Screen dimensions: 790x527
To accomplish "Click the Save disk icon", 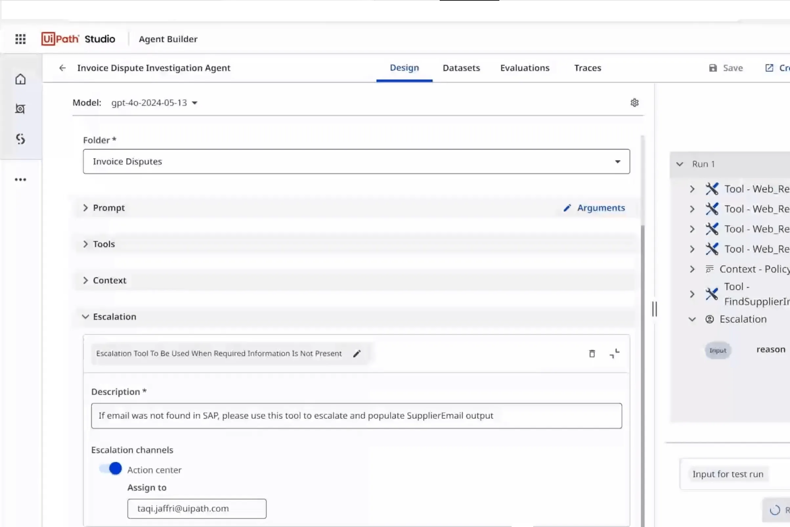I will coord(713,68).
